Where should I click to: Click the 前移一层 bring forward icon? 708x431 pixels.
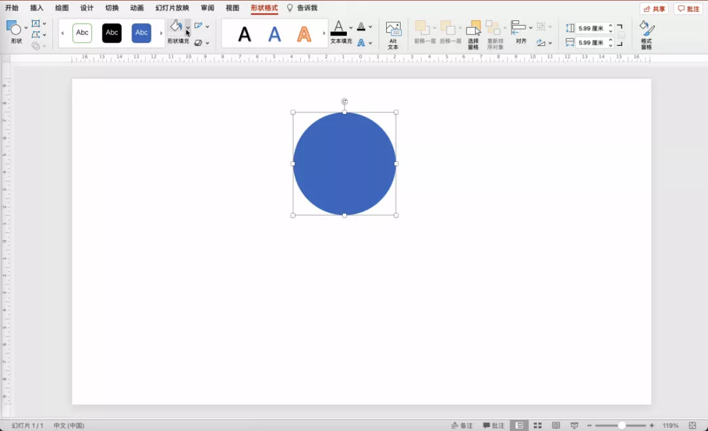click(x=422, y=28)
